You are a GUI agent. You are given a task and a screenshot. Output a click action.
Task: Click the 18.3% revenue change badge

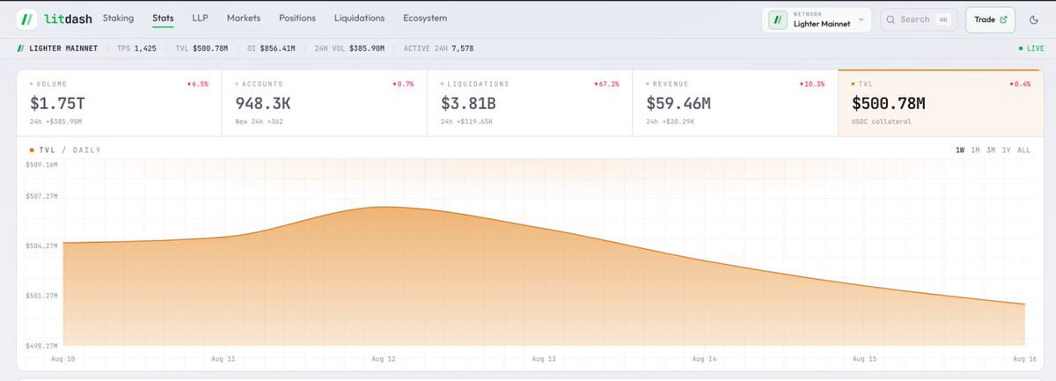812,84
